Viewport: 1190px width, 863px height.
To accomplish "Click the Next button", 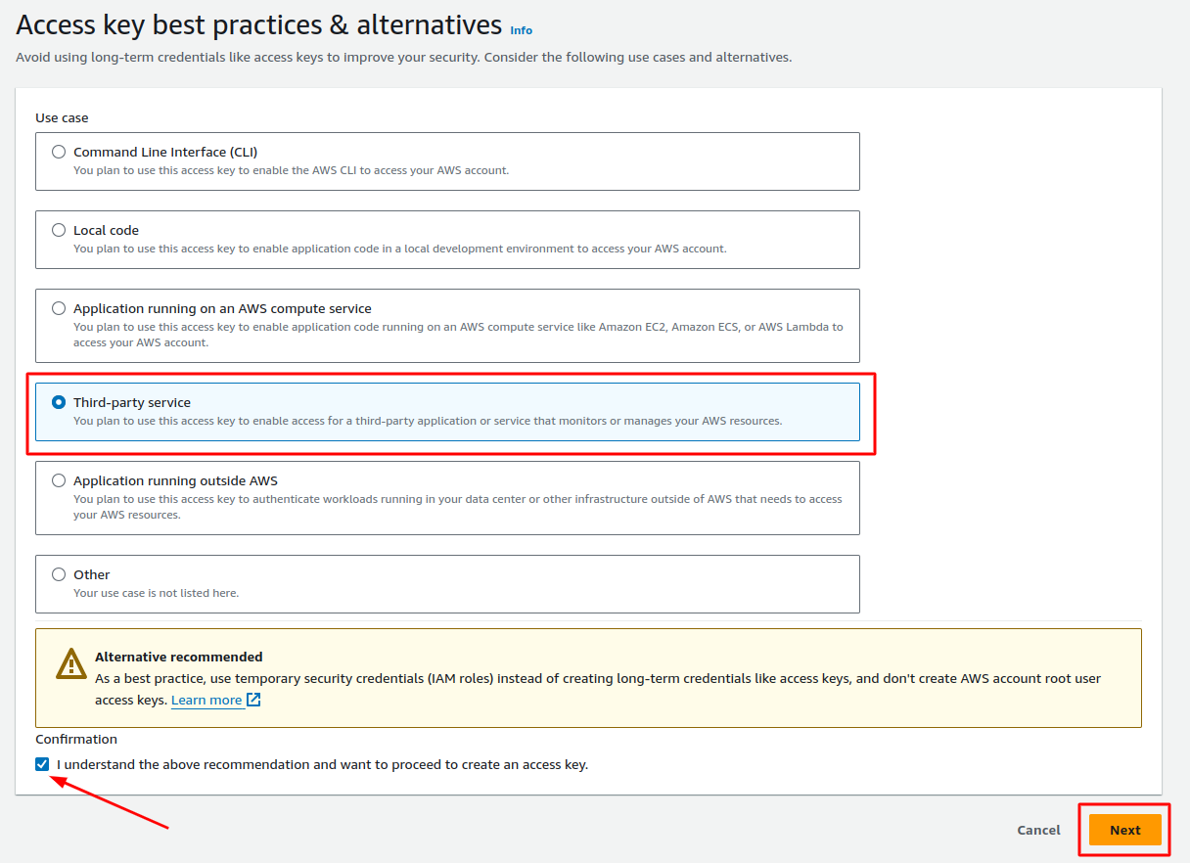I will pyautogui.click(x=1123, y=829).
